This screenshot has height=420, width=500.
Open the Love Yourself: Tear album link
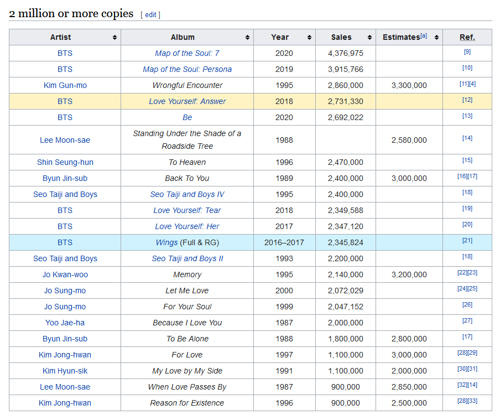187,210
